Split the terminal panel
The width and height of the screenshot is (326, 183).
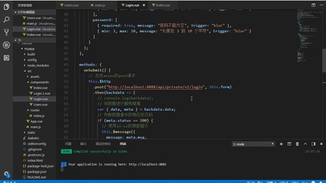coord(289,144)
